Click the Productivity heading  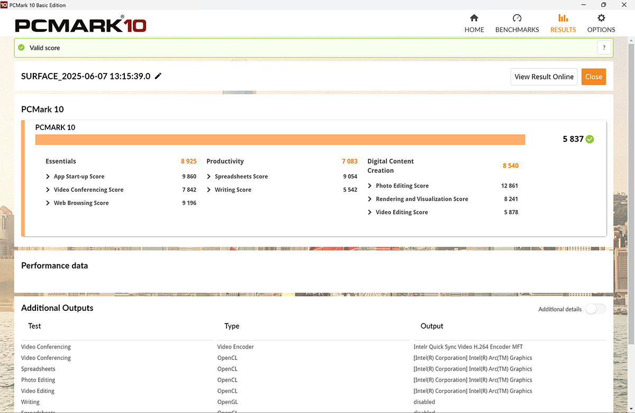[225, 161]
